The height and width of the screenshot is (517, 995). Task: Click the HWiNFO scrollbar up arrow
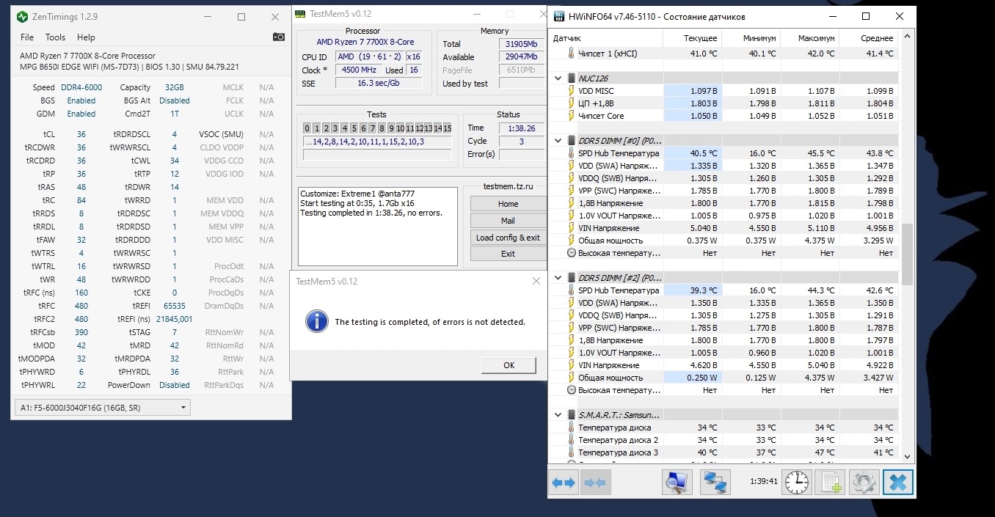tap(907, 37)
